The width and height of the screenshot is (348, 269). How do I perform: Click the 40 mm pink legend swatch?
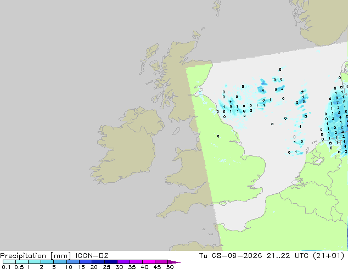pyautogui.click(x=149, y=262)
